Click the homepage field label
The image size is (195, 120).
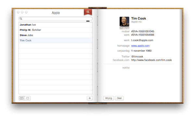(123, 46)
